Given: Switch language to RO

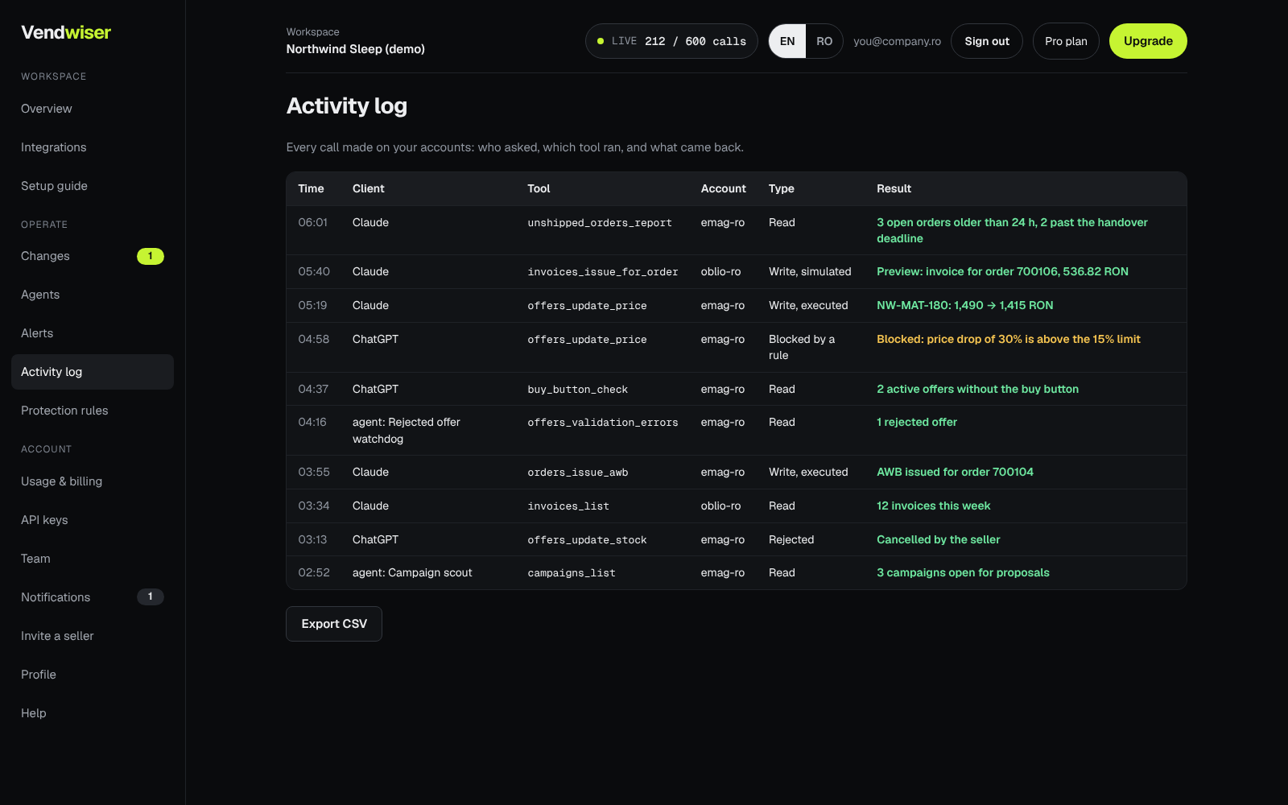Looking at the screenshot, I should click(824, 41).
